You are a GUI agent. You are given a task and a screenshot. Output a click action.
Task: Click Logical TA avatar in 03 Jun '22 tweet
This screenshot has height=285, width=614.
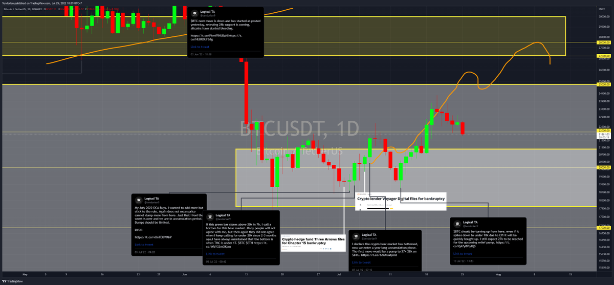point(193,13)
